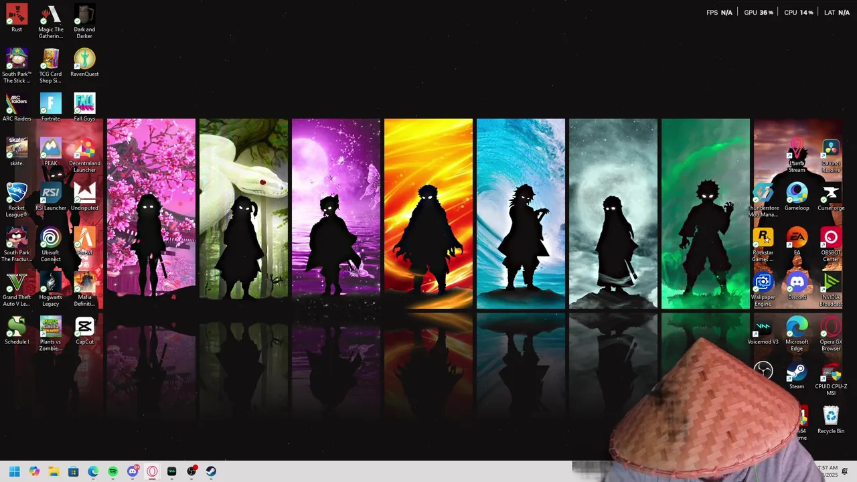
Task: Switch to Steam in the taskbar
Action: click(x=211, y=471)
